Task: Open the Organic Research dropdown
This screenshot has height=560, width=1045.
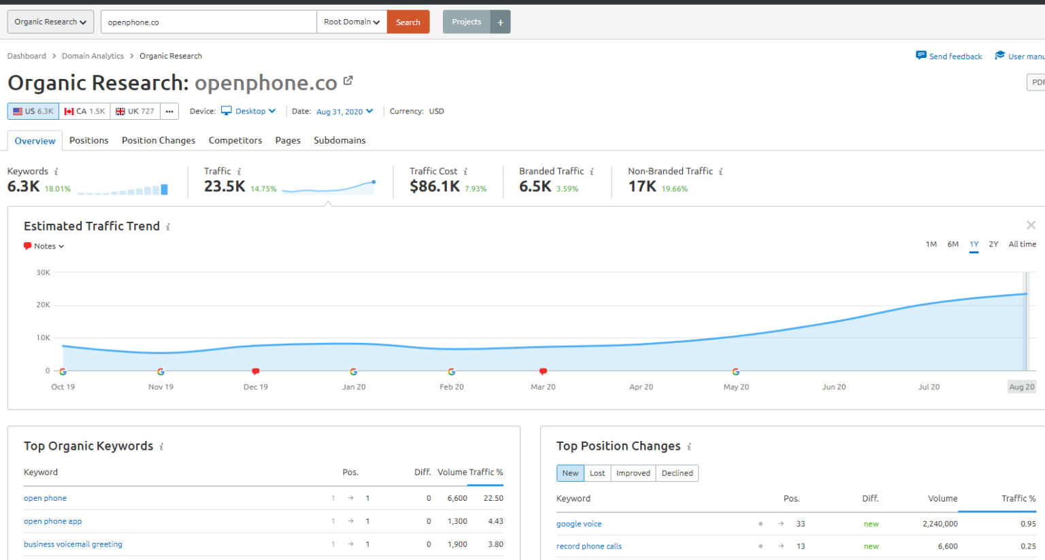Action: click(51, 22)
